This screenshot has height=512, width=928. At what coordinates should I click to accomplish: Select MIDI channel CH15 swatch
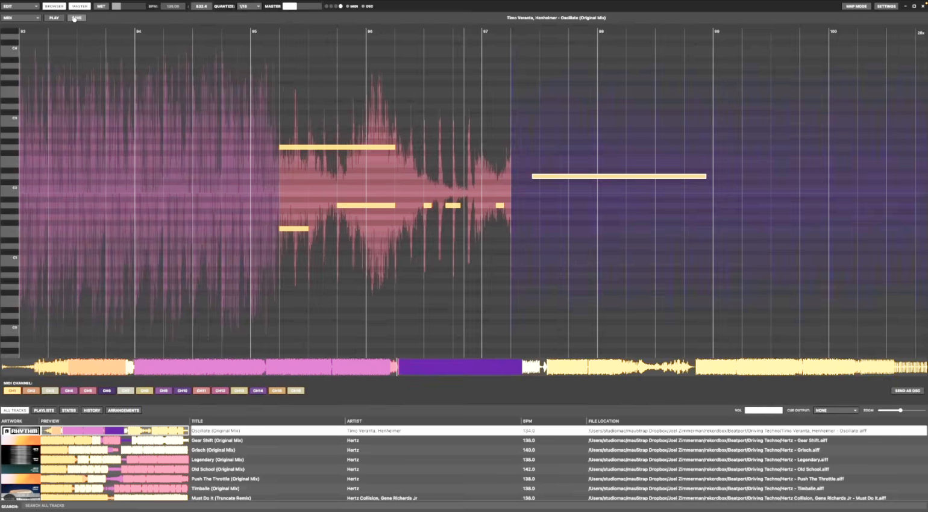277,391
